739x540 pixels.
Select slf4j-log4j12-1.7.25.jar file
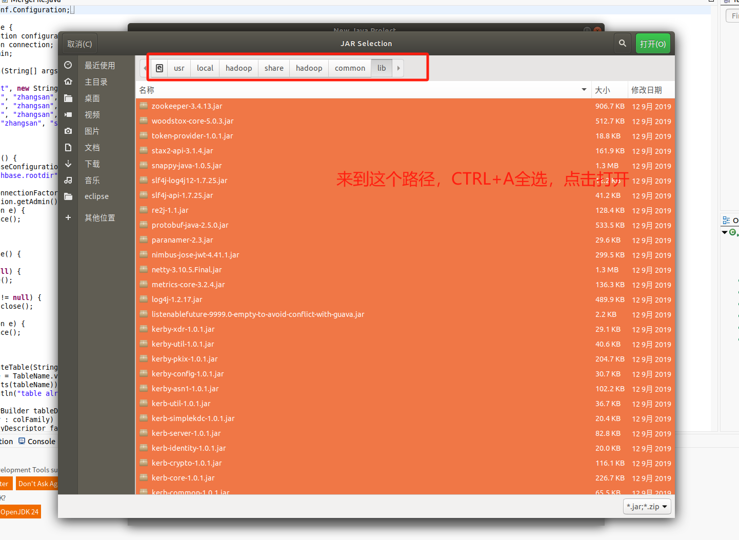coord(405,181)
